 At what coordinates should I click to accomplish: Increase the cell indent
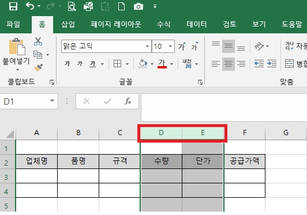(272, 64)
